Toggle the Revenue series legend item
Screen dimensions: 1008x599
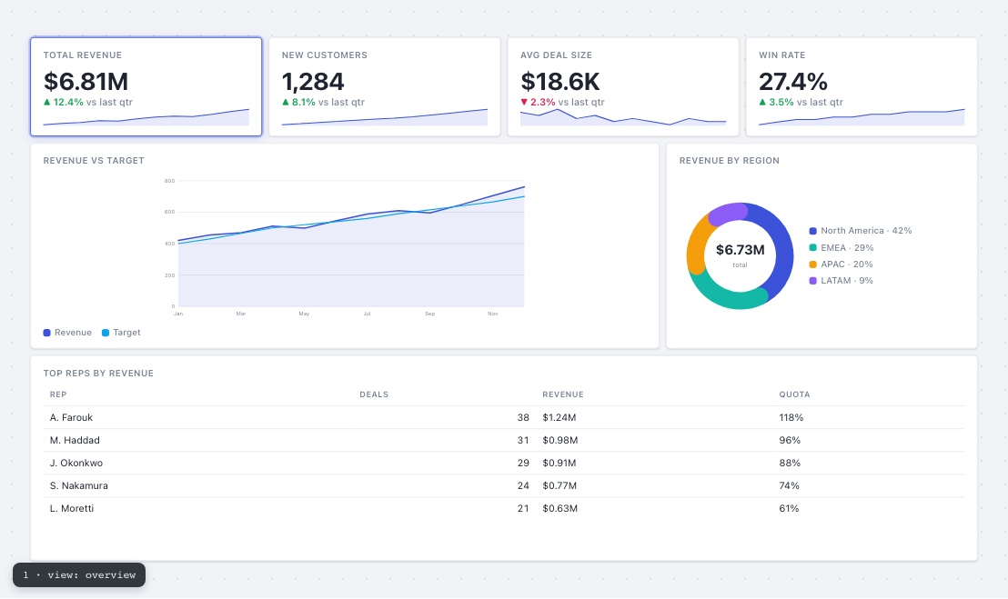(x=67, y=333)
